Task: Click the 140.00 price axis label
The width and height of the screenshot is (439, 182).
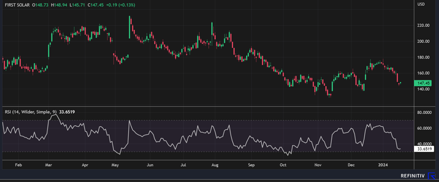Action: coord(424,89)
